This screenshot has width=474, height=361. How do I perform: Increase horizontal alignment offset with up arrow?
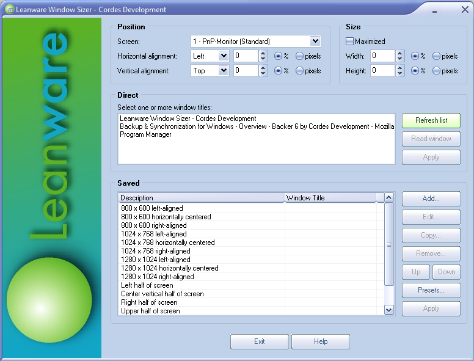pos(263,53)
